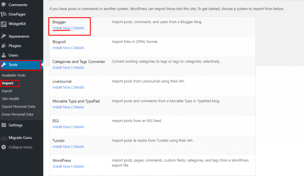View Details for the Blogger importer

tap(78, 28)
